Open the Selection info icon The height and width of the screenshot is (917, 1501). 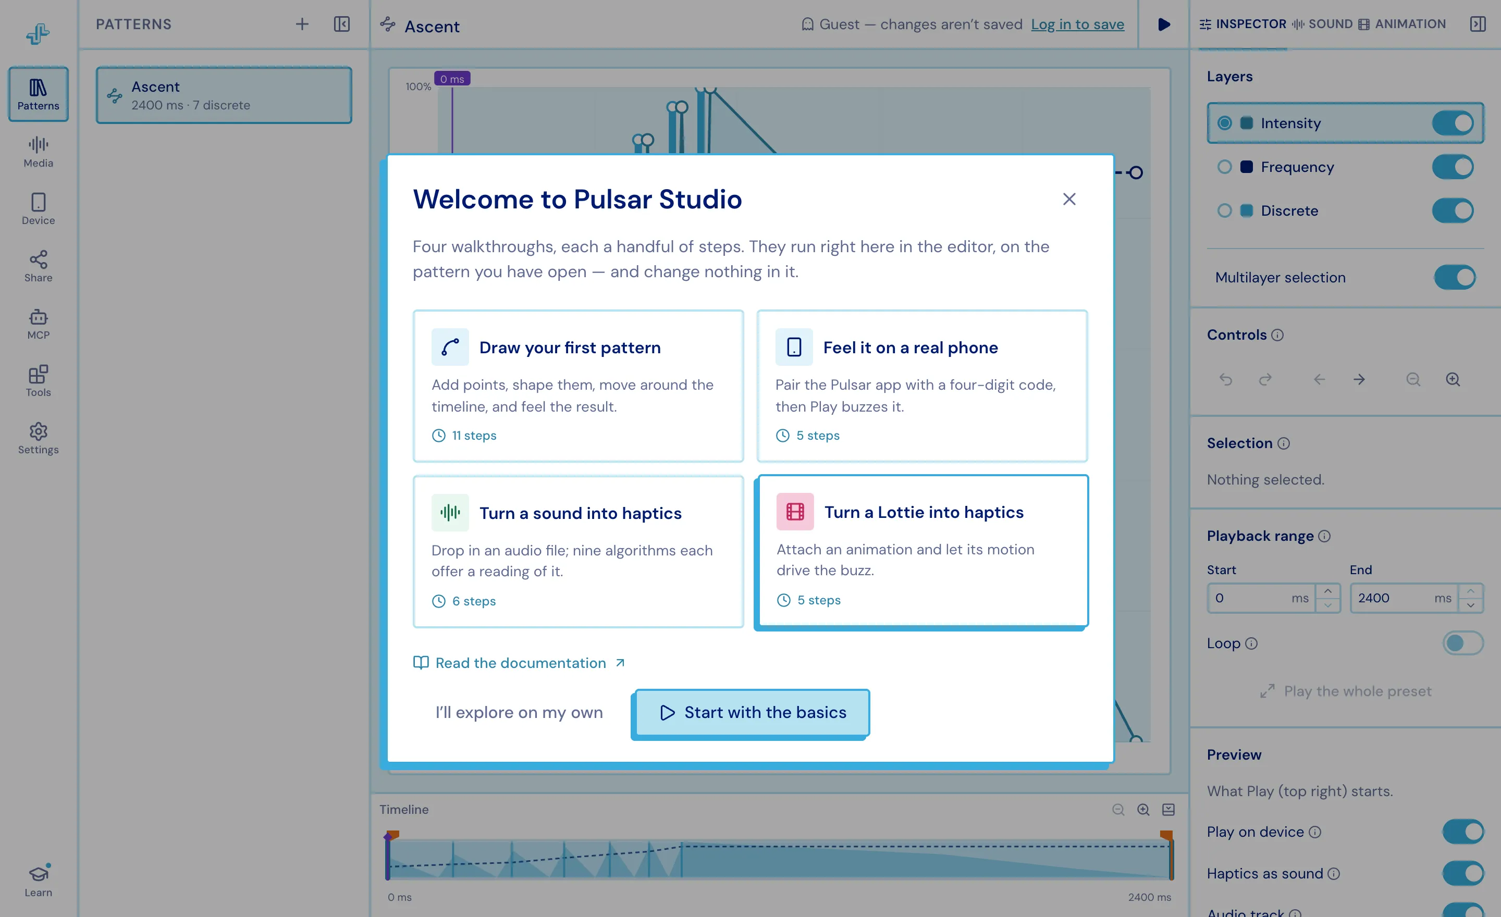(x=1284, y=443)
